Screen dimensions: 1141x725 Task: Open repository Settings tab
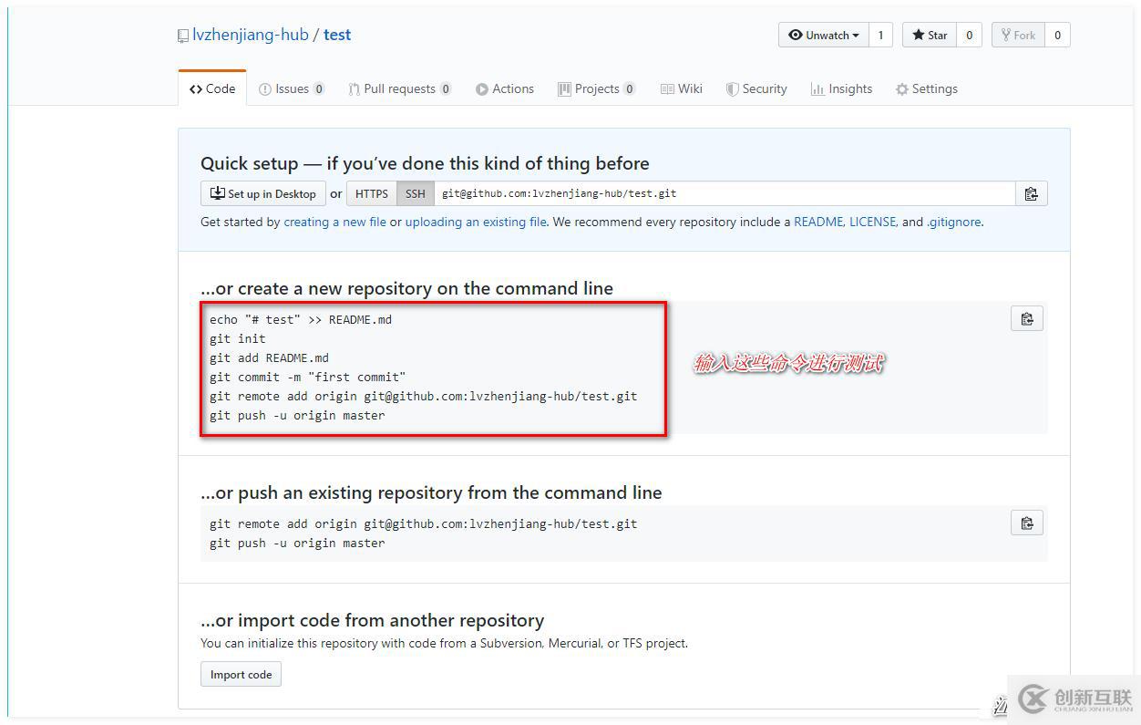point(927,88)
